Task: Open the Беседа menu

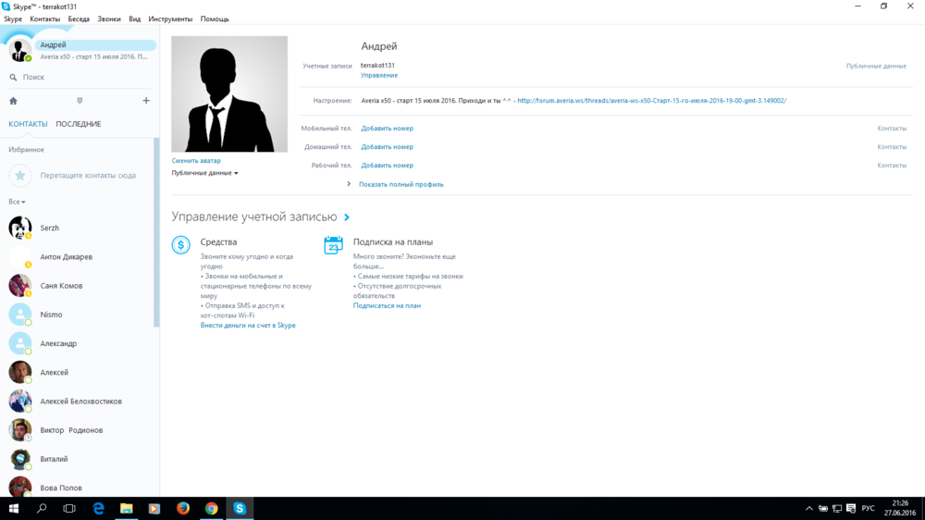Action: click(79, 19)
